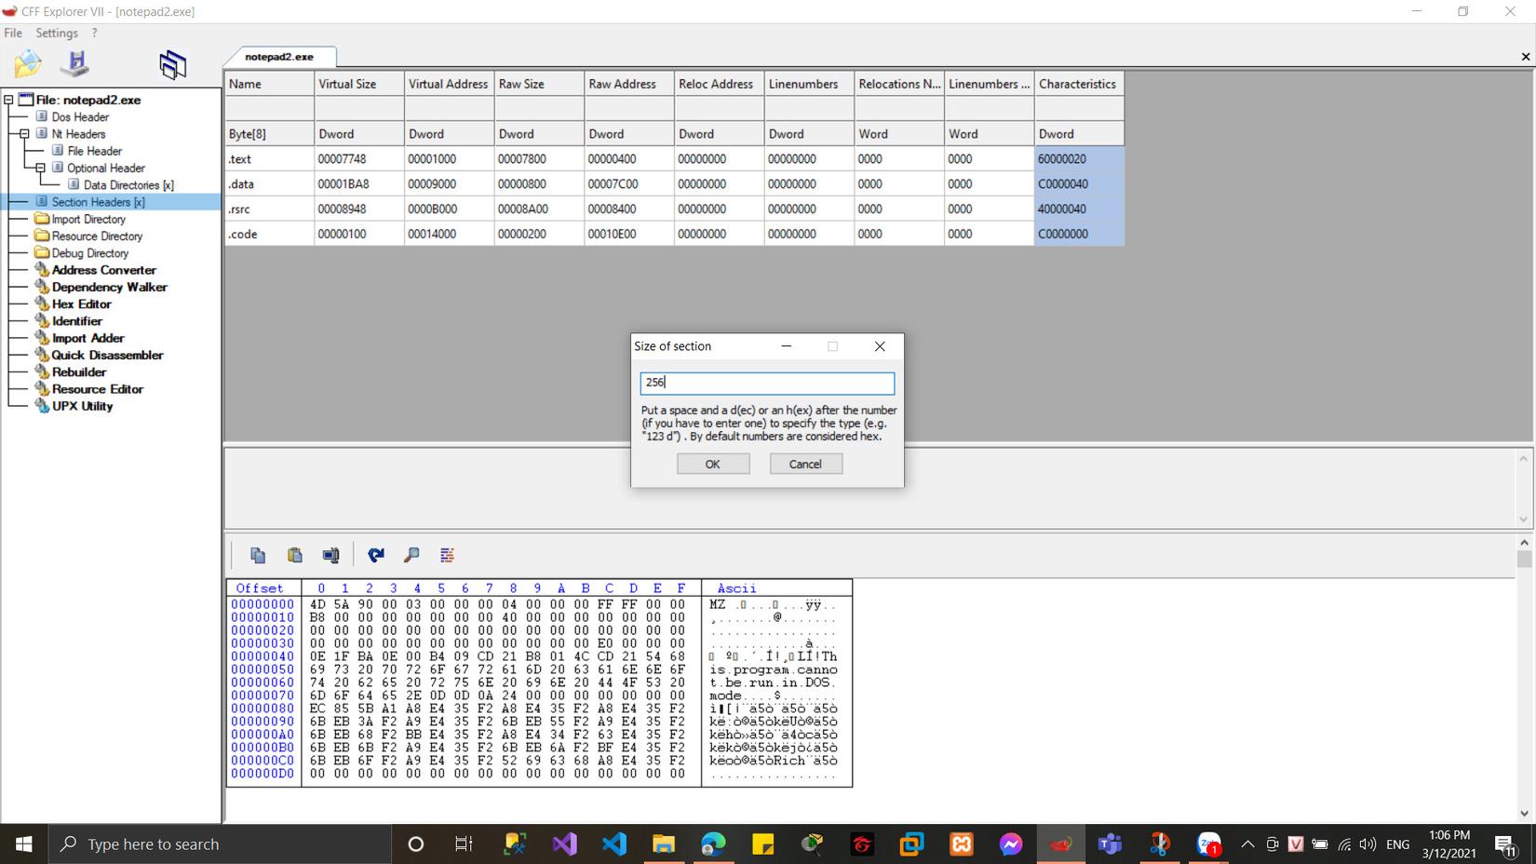This screenshot has height=864, width=1536.
Task: Close the notepad2.exe tab with X
Action: coord(1525,57)
